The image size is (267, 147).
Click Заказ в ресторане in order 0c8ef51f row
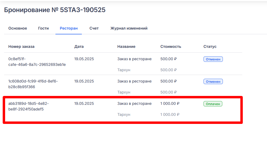pyautogui.click(x=134, y=59)
